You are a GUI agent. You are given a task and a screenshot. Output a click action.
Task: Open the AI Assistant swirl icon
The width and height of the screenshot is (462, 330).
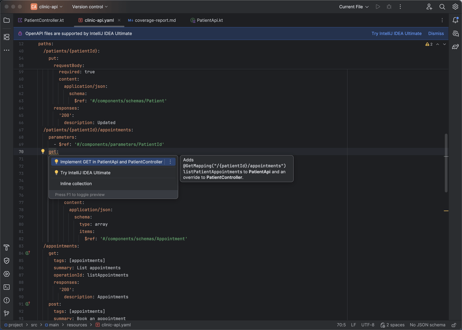pyautogui.click(x=455, y=33)
